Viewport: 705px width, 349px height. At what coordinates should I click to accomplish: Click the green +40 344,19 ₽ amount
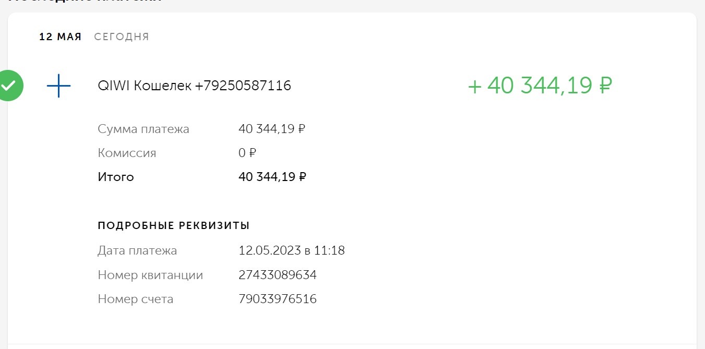[x=540, y=86]
